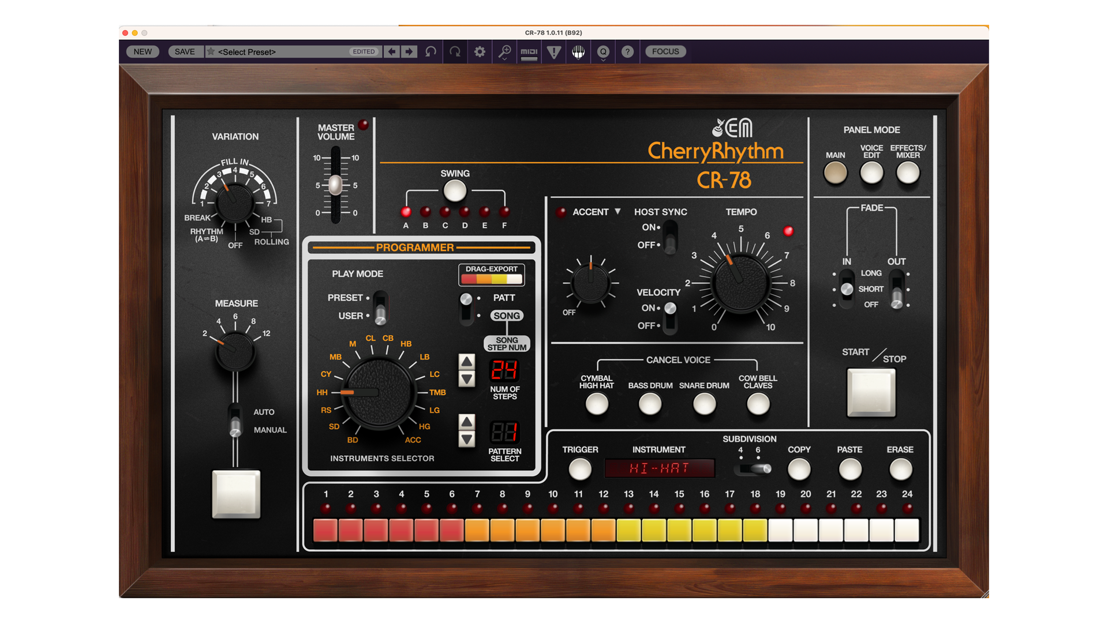Cancel the COW BELL CLAVES voice
The height and width of the screenshot is (623, 1108).
tap(758, 404)
